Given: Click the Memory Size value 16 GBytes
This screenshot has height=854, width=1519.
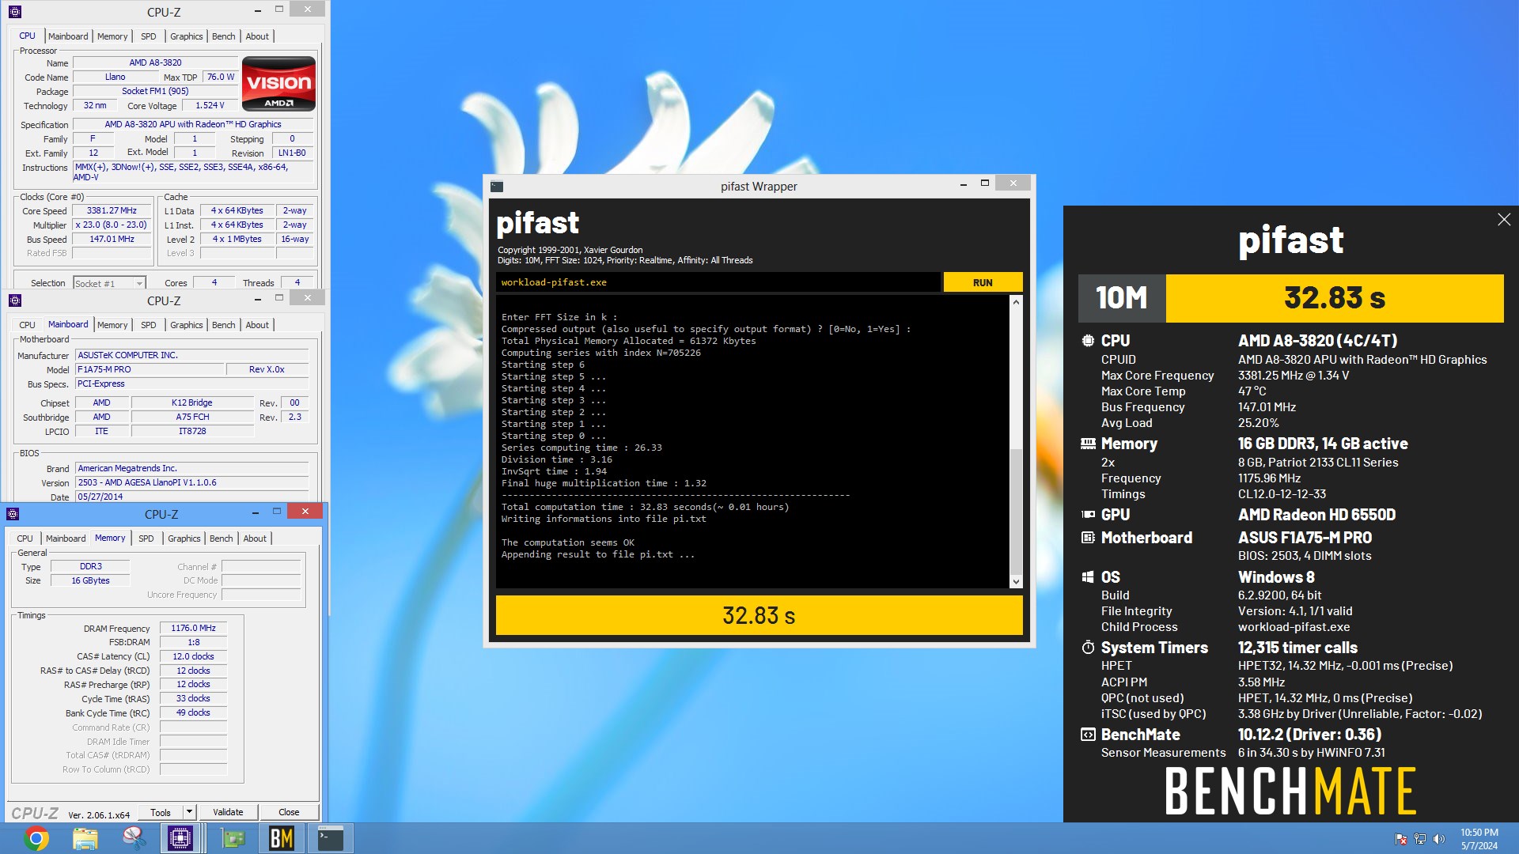Looking at the screenshot, I should pos(90,580).
